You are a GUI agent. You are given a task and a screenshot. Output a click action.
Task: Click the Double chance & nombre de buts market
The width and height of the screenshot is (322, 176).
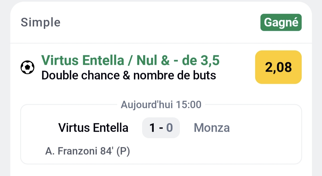[x=129, y=76]
